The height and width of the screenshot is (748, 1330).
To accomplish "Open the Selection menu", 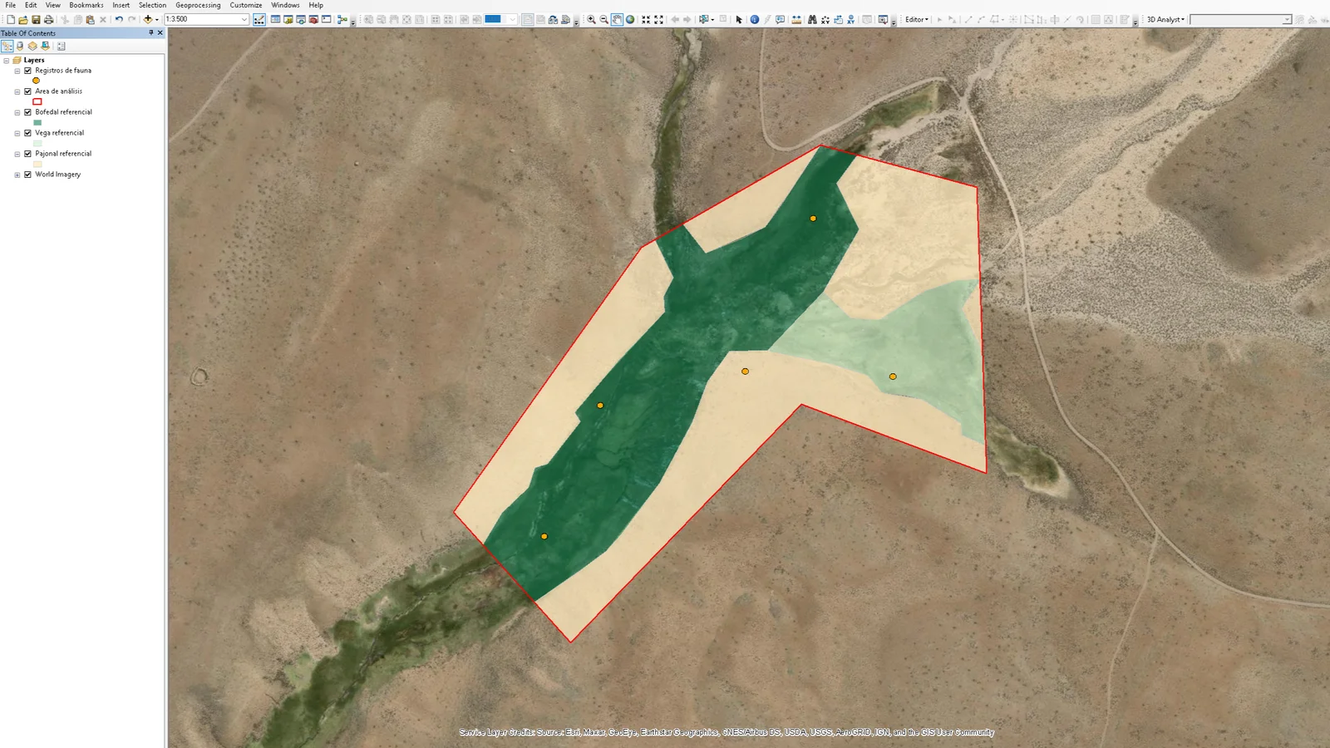I will (152, 5).
